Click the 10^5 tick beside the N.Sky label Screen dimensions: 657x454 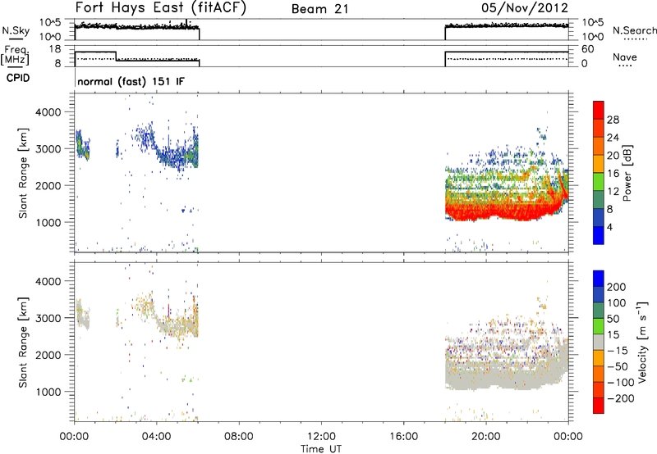51,23
